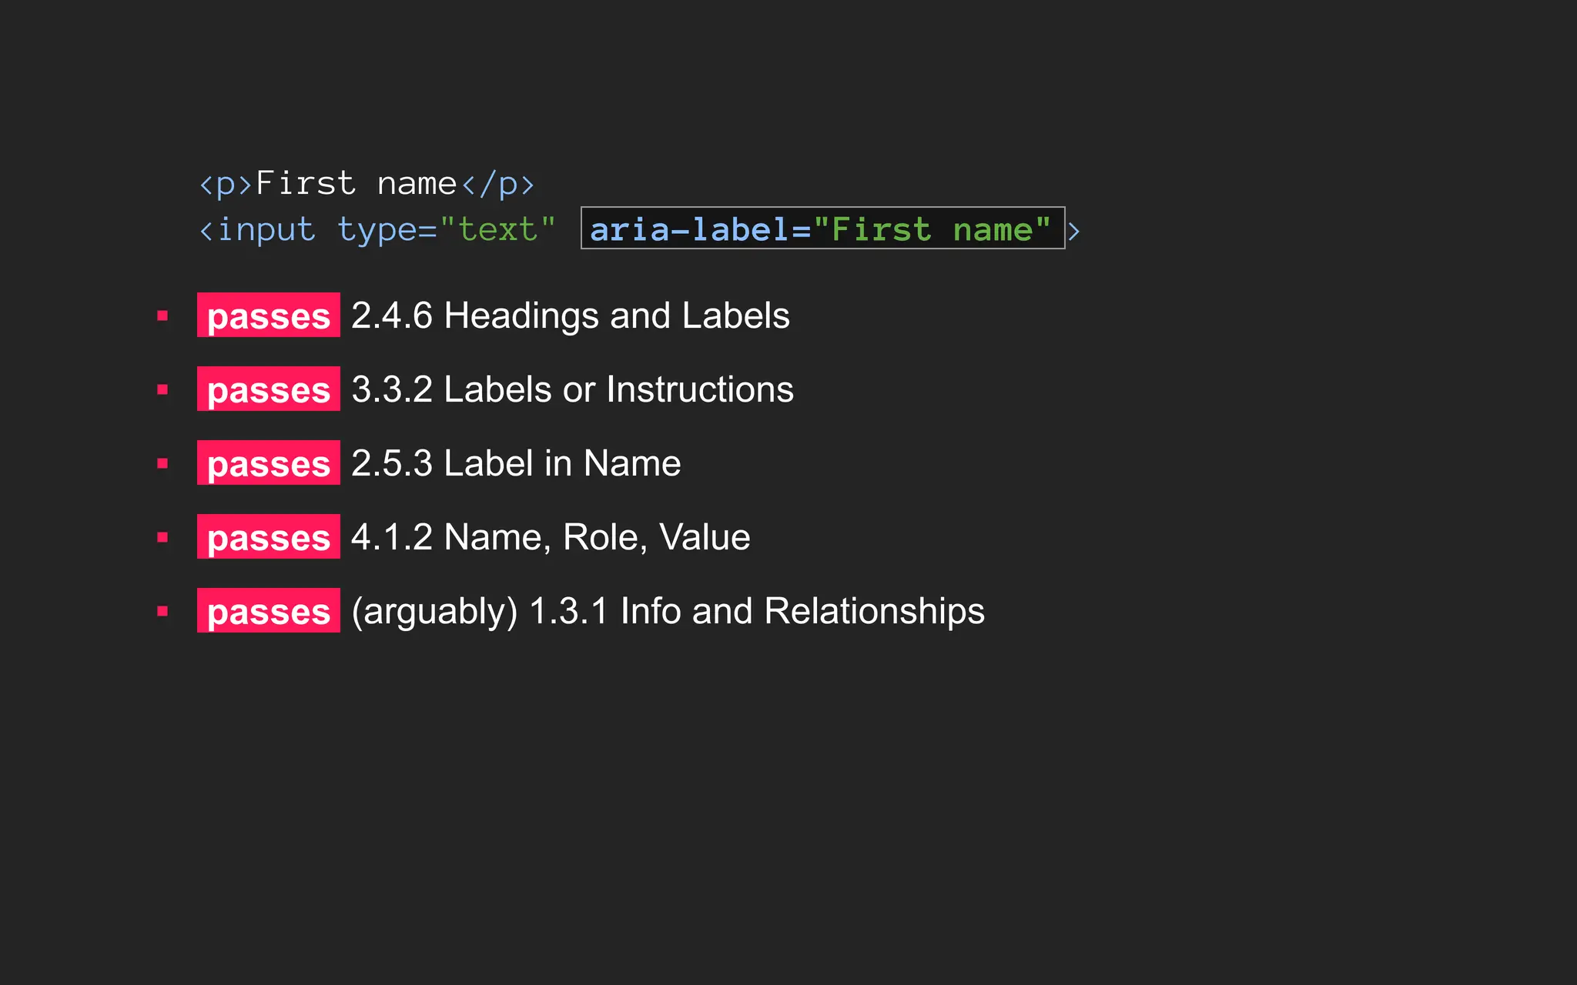Image resolution: width=1577 pixels, height=985 pixels.
Task: Click the '<input type="text"' code text
Action: 377,230
